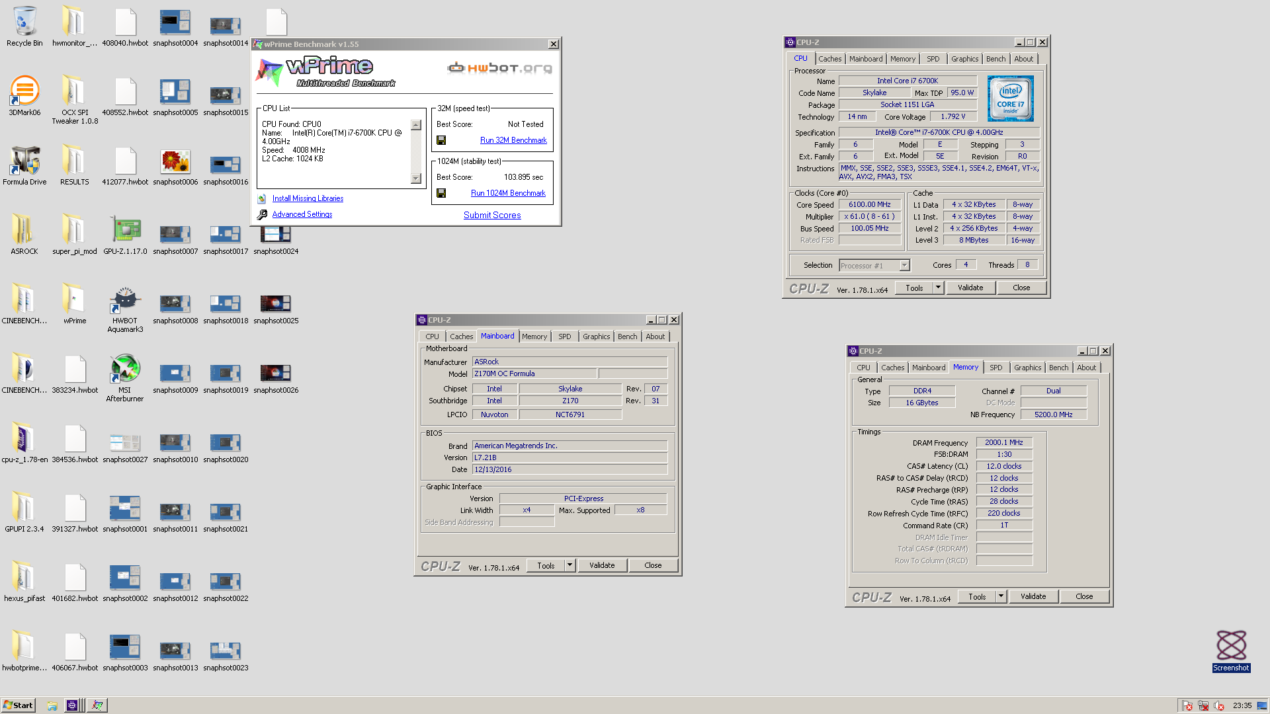The height and width of the screenshot is (714, 1270).
Task: Click Validate in the Memory window
Action: 1033,596
